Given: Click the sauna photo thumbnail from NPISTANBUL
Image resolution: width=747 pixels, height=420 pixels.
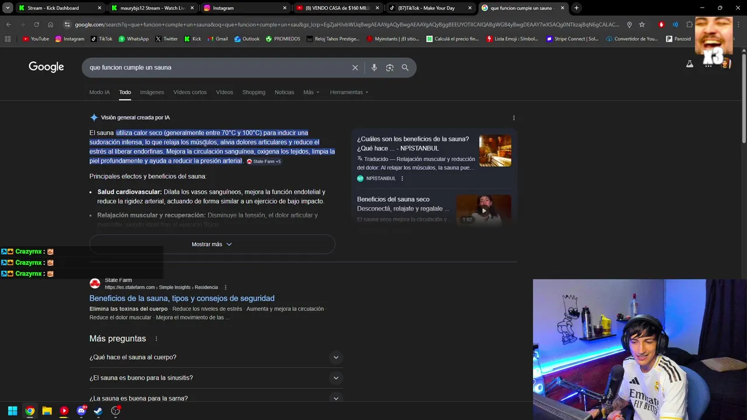Looking at the screenshot, I should pyautogui.click(x=495, y=151).
